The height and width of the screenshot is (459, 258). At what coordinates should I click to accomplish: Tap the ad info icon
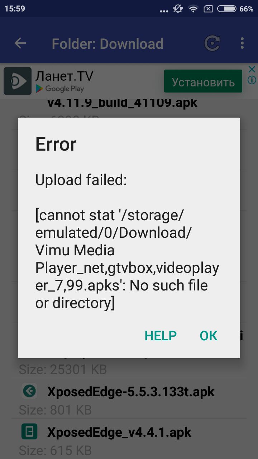click(x=252, y=80)
